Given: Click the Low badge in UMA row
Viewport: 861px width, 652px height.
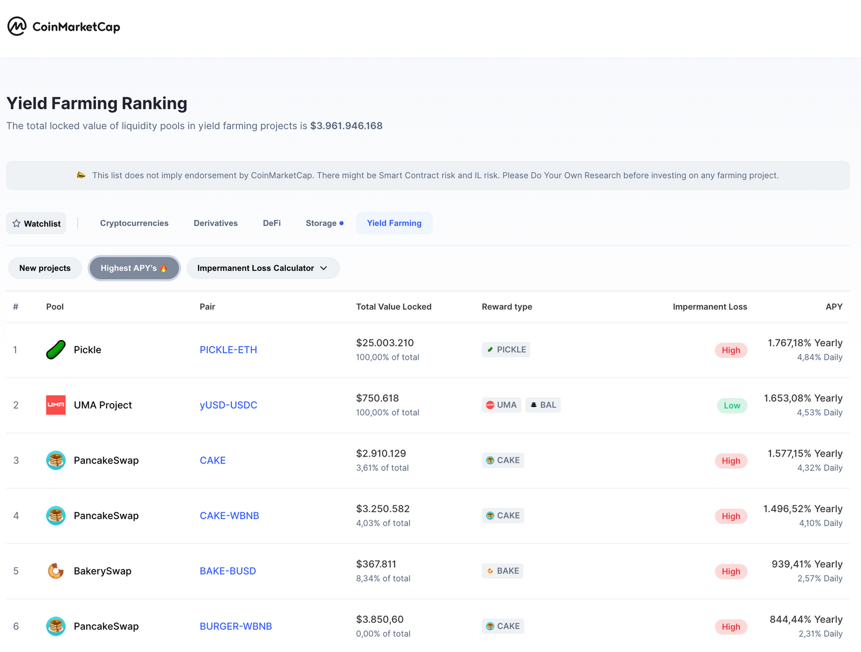Looking at the screenshot, I should coord(732,406).
